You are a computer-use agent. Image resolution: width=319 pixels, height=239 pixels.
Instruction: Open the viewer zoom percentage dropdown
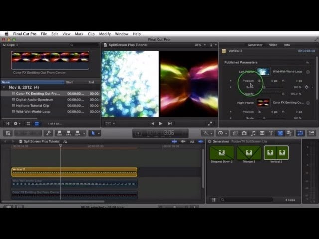(x=200, y=45)
